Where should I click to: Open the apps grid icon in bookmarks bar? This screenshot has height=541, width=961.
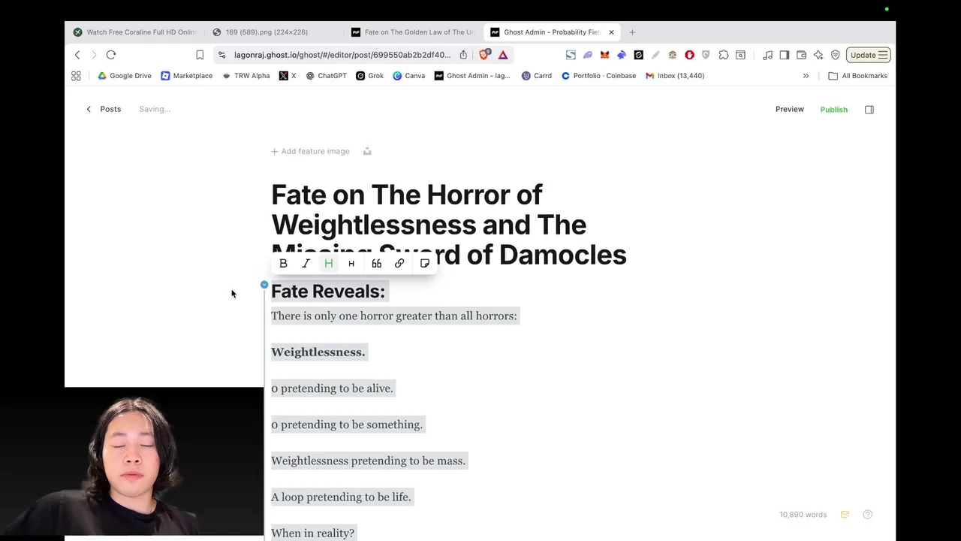tap(76, 76)
